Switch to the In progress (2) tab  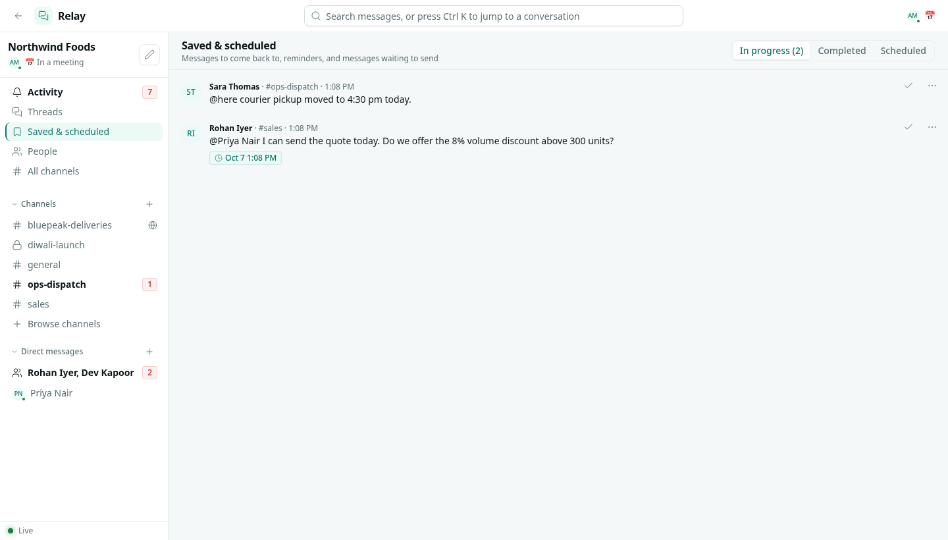pos(772,51)
